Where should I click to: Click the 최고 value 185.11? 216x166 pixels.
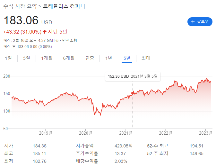[x=39, y=154]
